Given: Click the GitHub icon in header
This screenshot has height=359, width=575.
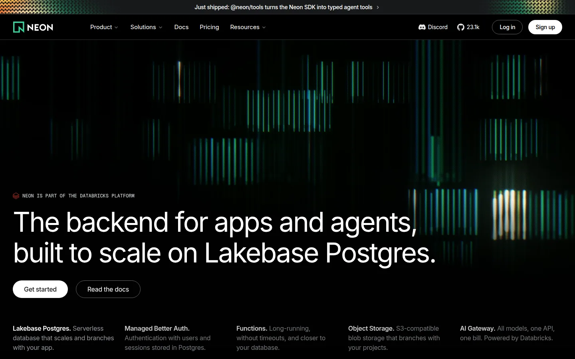Looking at the screenshot, I should tap(461, 27).
